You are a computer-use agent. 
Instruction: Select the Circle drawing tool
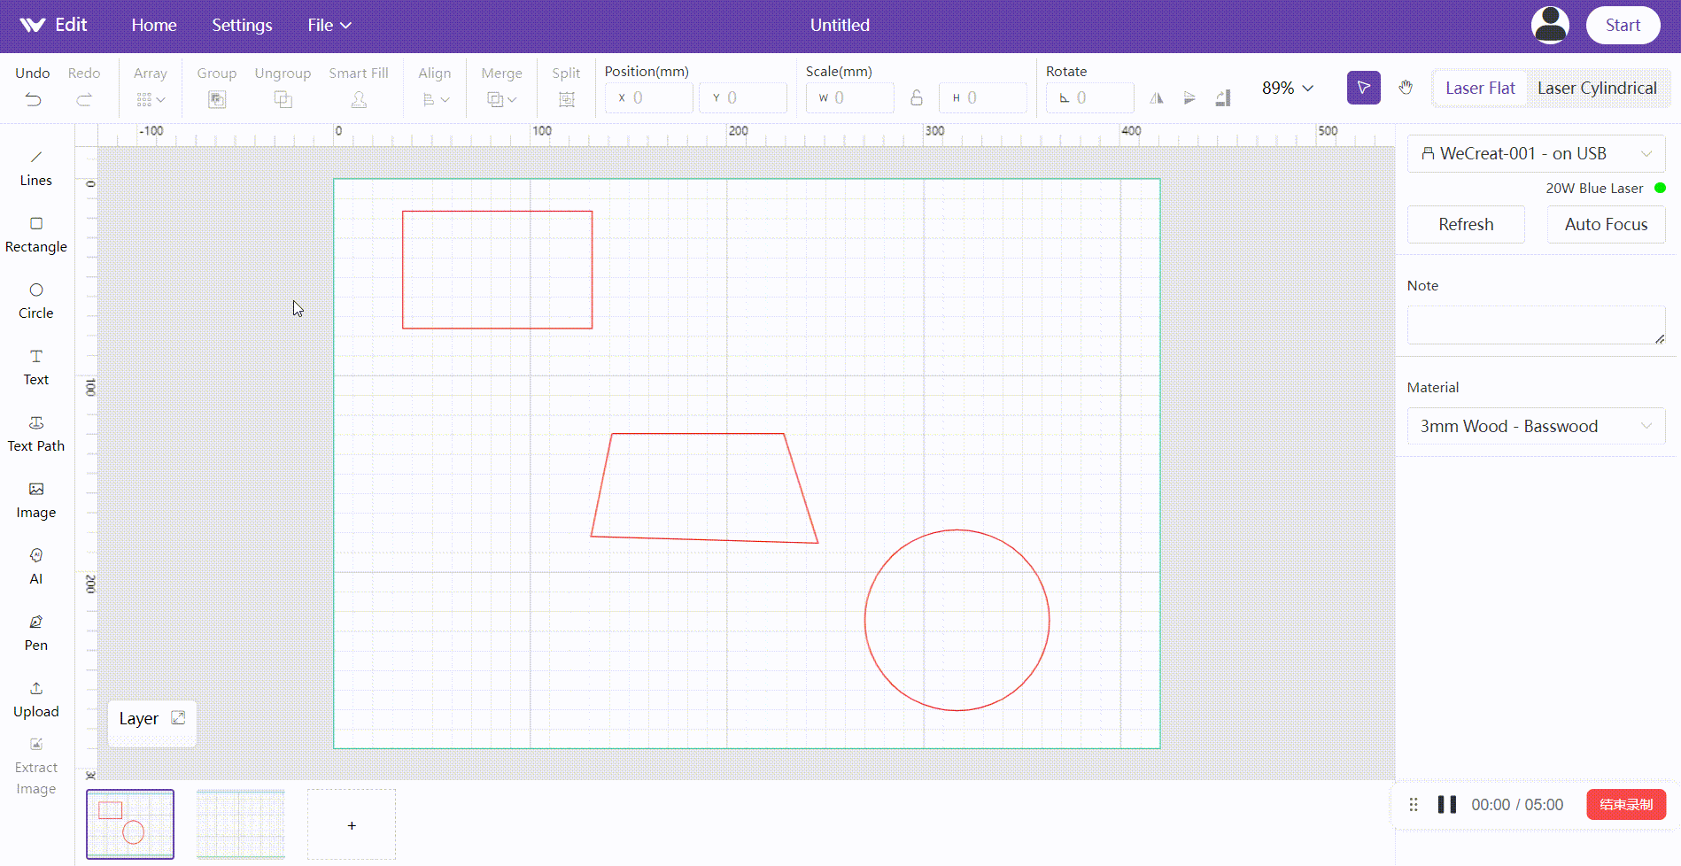point(35,300)
